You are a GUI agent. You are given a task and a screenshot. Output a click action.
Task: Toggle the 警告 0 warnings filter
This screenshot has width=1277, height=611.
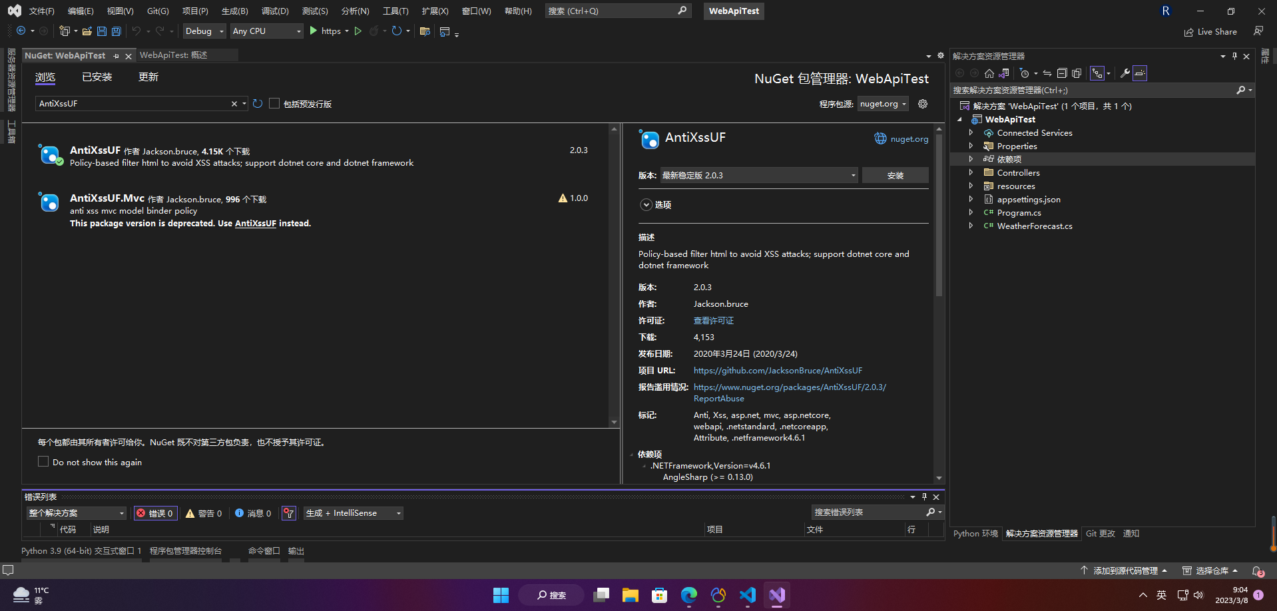click(x=204, y=513)
